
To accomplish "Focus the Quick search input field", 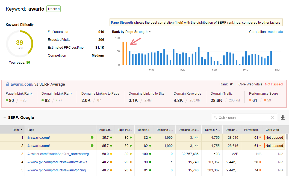I will (x=244, y=118).
